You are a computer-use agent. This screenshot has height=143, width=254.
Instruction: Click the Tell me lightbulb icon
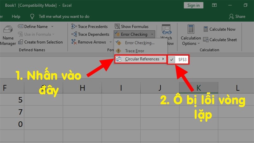pyautogui.click(x=32, y=17)
